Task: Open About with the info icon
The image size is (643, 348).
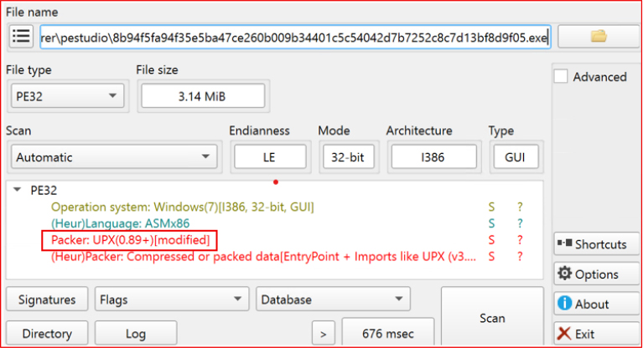Action: [596, 304]
